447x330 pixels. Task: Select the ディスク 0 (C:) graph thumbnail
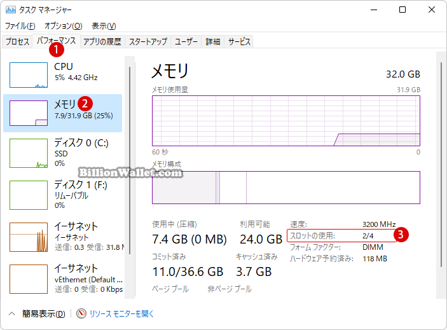click(29, 153)
